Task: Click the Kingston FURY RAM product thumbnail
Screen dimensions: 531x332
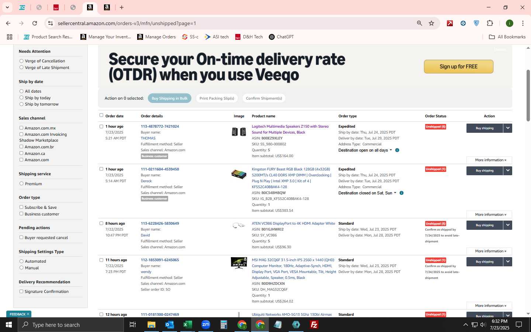Action: click(239, 174)
